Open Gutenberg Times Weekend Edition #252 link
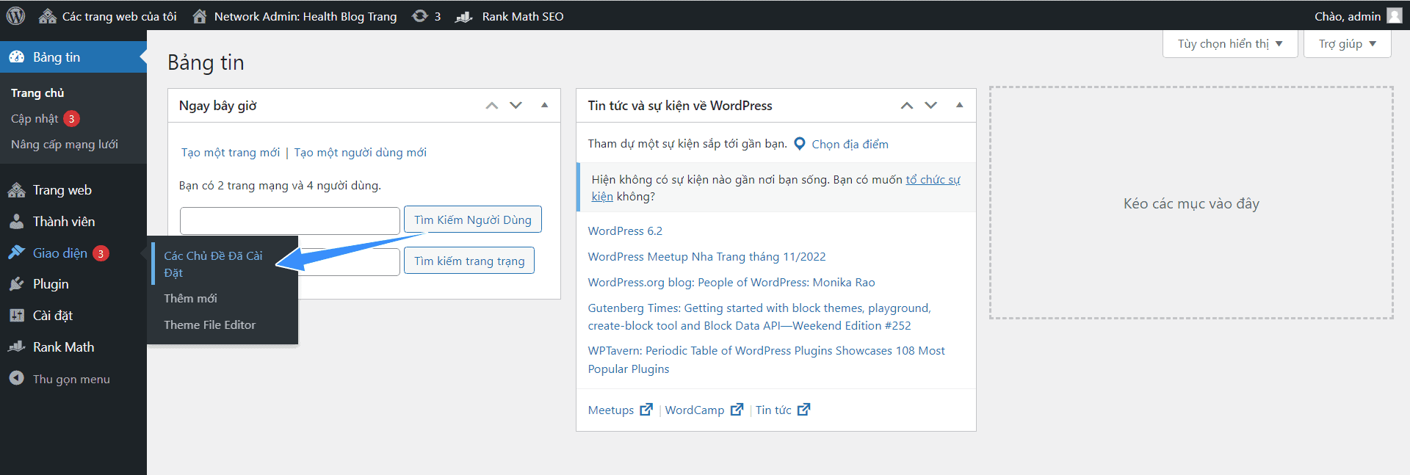Screen dimensions: 1410x475 [759, 316]
